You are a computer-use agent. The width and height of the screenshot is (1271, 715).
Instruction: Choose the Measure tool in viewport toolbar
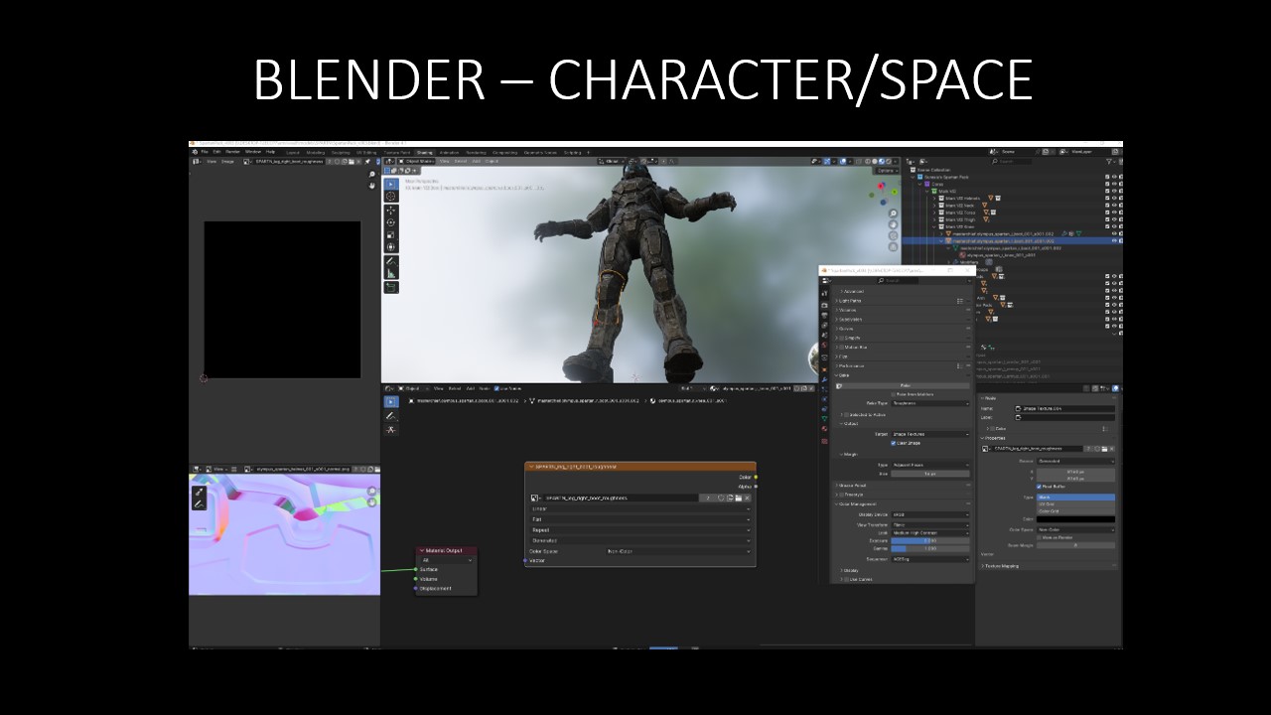[x=391, y=272]
